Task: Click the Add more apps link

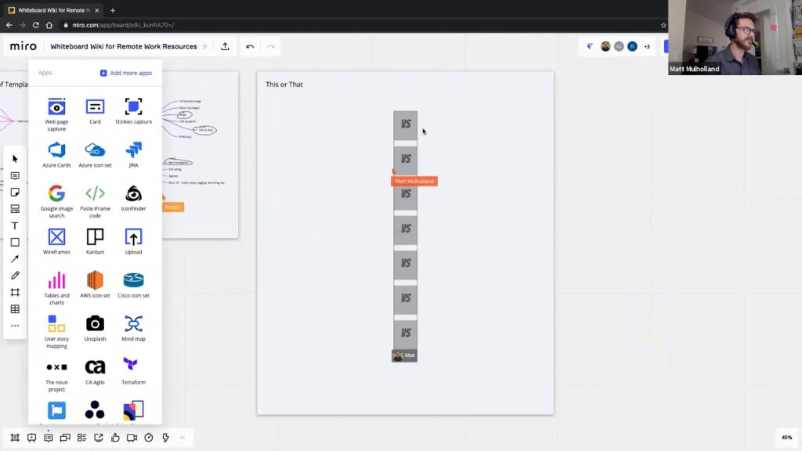Action: coord(126,73)
